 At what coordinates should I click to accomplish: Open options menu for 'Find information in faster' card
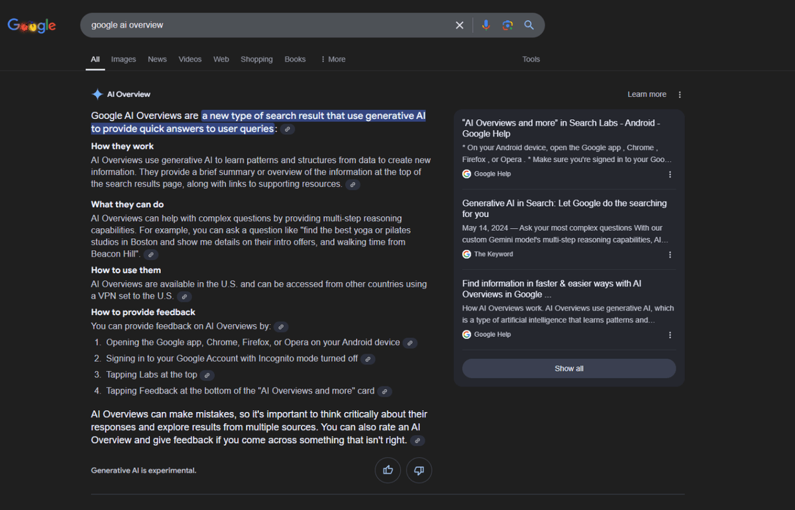[x=670, y=335]
